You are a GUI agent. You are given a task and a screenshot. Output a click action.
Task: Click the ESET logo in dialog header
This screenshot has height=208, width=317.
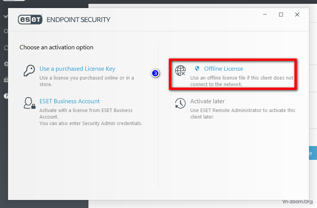(30, 19)
